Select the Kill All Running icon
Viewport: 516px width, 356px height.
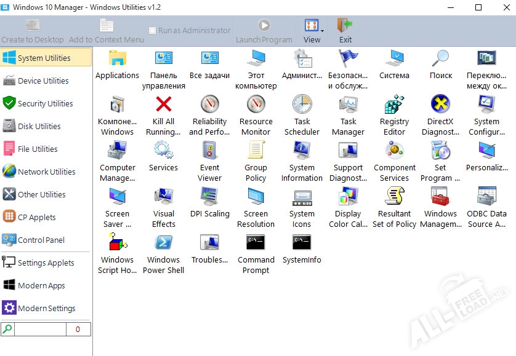tap(163, 105)
